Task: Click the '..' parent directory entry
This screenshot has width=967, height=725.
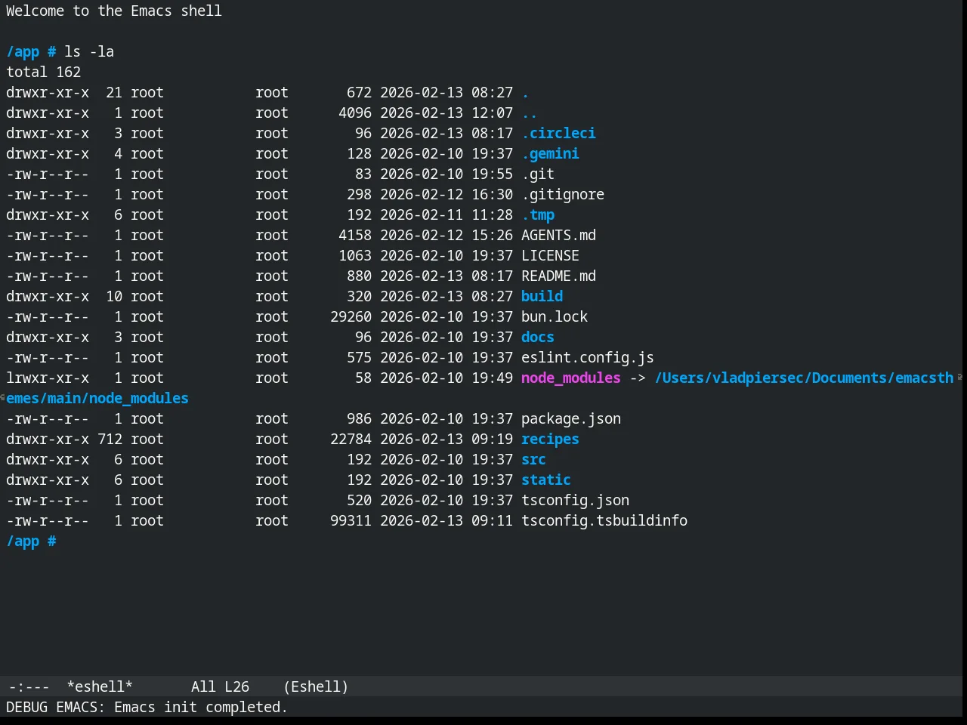Action: point(530,113)
